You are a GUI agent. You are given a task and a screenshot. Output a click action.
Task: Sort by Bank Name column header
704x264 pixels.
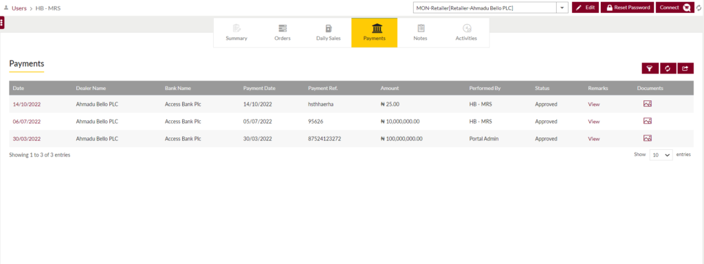click(x=178, y=88)
